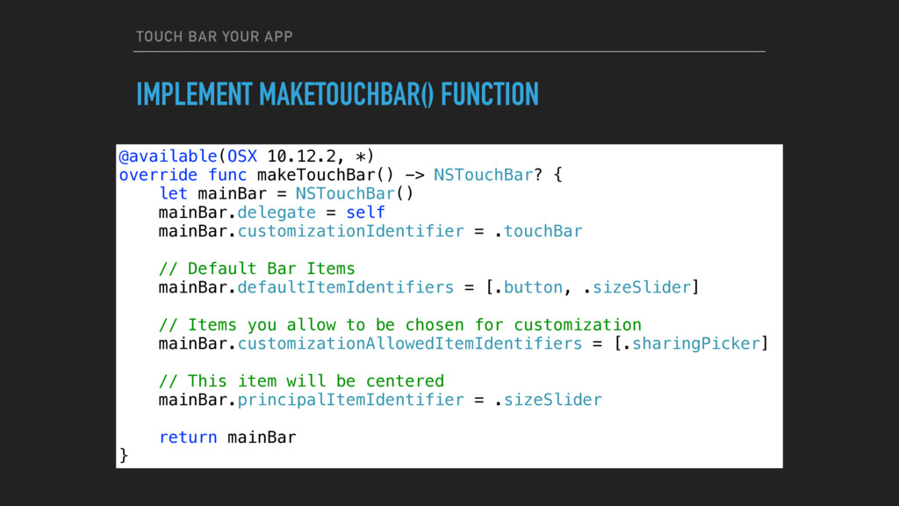
Task: Click the self keyword
Action: click(365, 213)
